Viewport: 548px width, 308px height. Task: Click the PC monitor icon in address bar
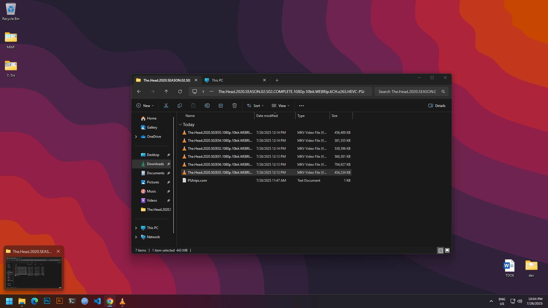(195, 92)
